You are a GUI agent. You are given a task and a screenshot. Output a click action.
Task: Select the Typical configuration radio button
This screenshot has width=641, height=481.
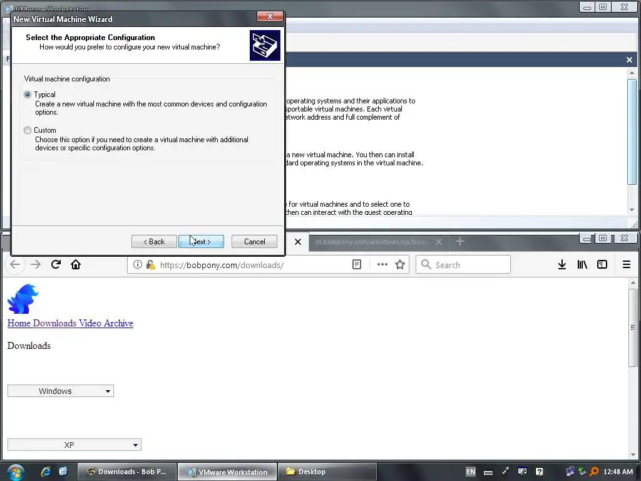click(28, 95)
